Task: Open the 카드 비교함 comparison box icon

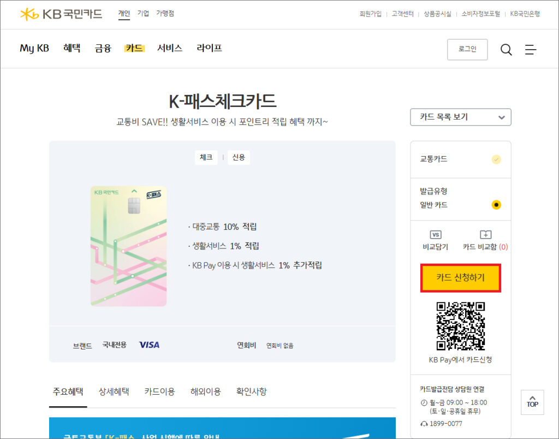Action: [x=485, y=239]
